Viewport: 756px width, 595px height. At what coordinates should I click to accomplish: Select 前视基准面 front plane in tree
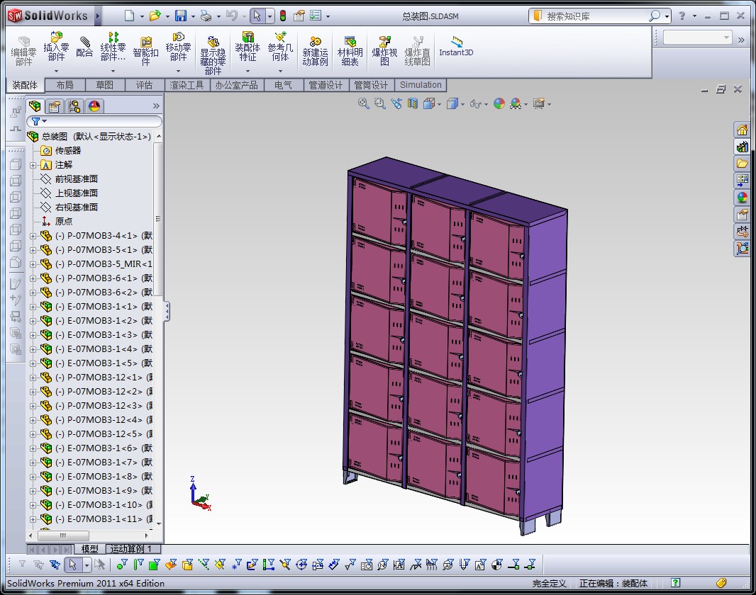[x=76, y=179]
